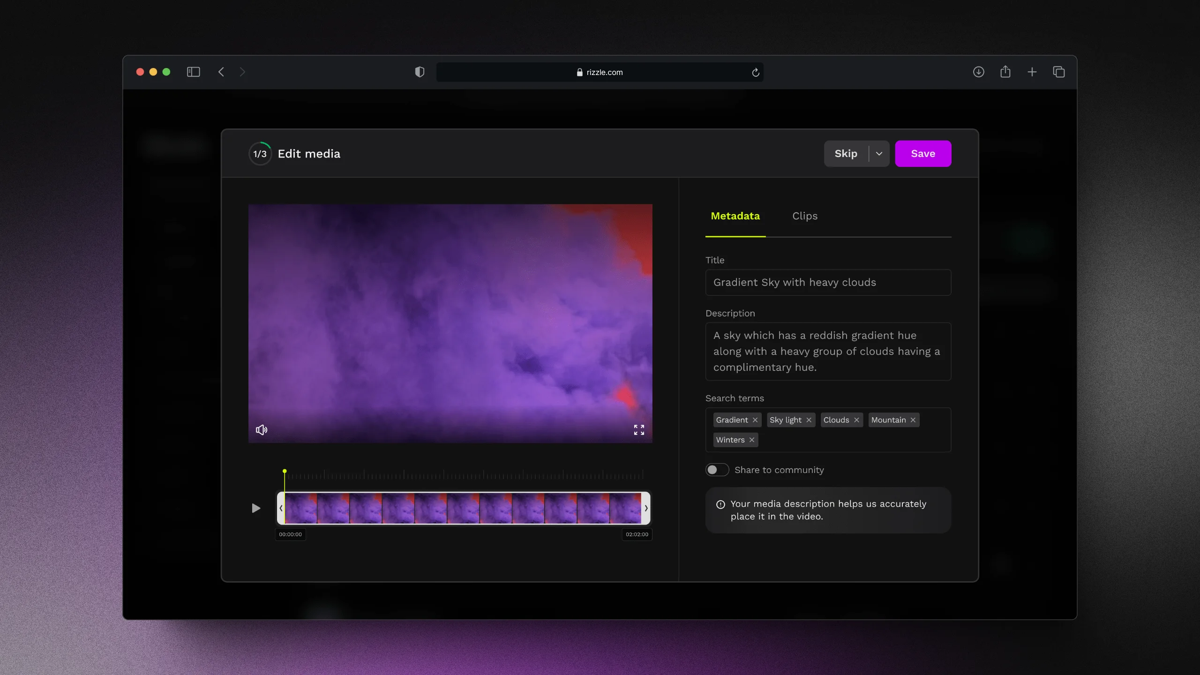Mute the video with the speaker icon
This screenshot has height=675, width=1200.
pos(262,430)
